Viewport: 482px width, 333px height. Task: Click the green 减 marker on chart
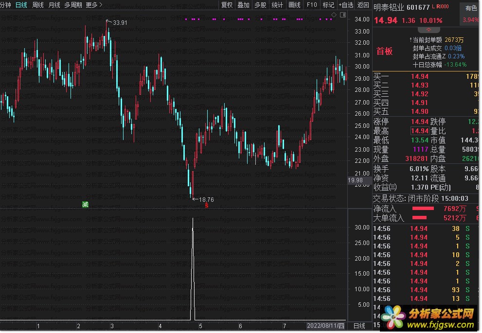(x=85, y=204)
